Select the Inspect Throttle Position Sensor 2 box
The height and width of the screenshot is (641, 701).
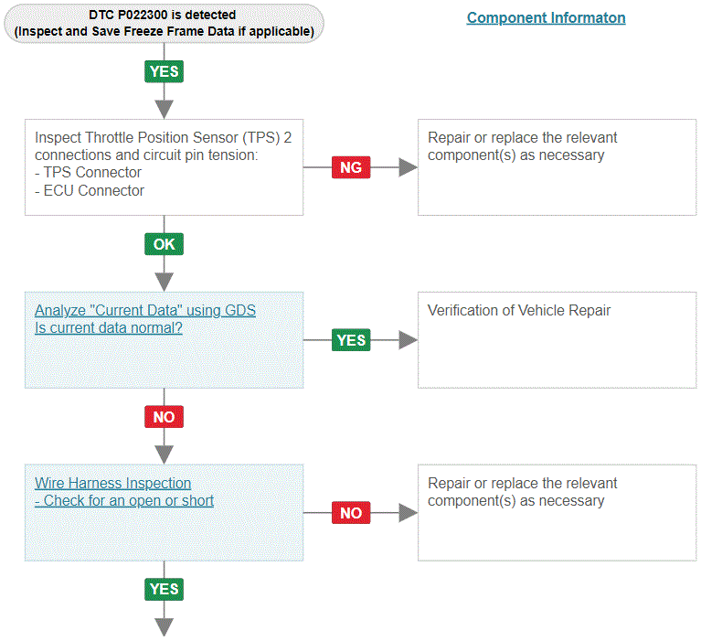[164, 166]
